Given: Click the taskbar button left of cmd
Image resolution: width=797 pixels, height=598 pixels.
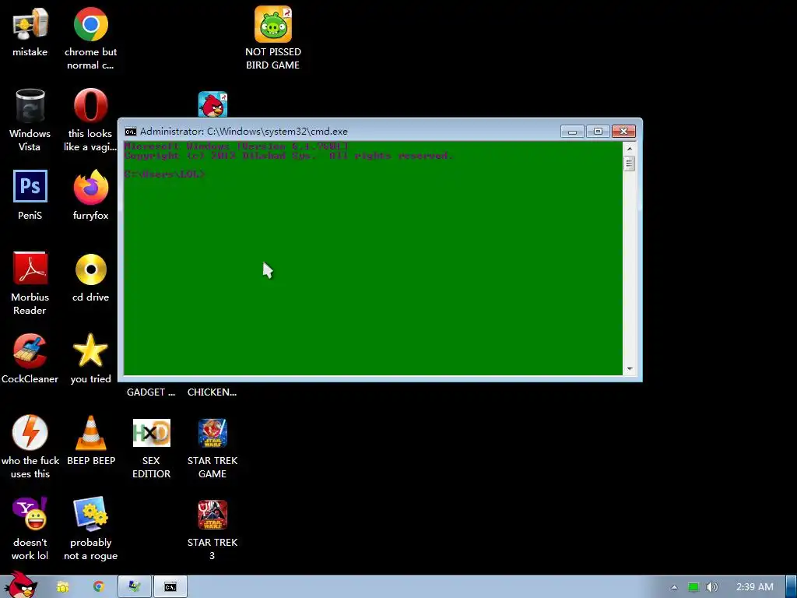Looking at the screenshot, I should click(x=134, y=587).
